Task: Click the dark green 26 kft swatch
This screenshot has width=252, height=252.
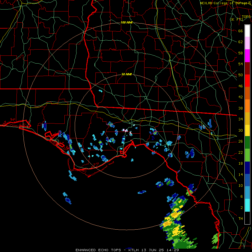Action: [x=247, y=143]
